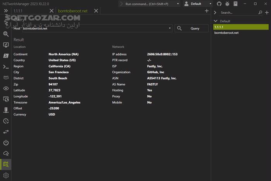Open the Whois lookup tool
The width and height of the screenshot is (271, 181).
click(6, 153)
